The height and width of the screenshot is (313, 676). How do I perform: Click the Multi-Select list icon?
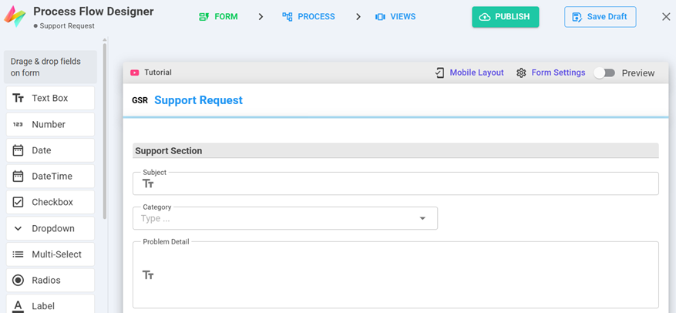[18, 254]
